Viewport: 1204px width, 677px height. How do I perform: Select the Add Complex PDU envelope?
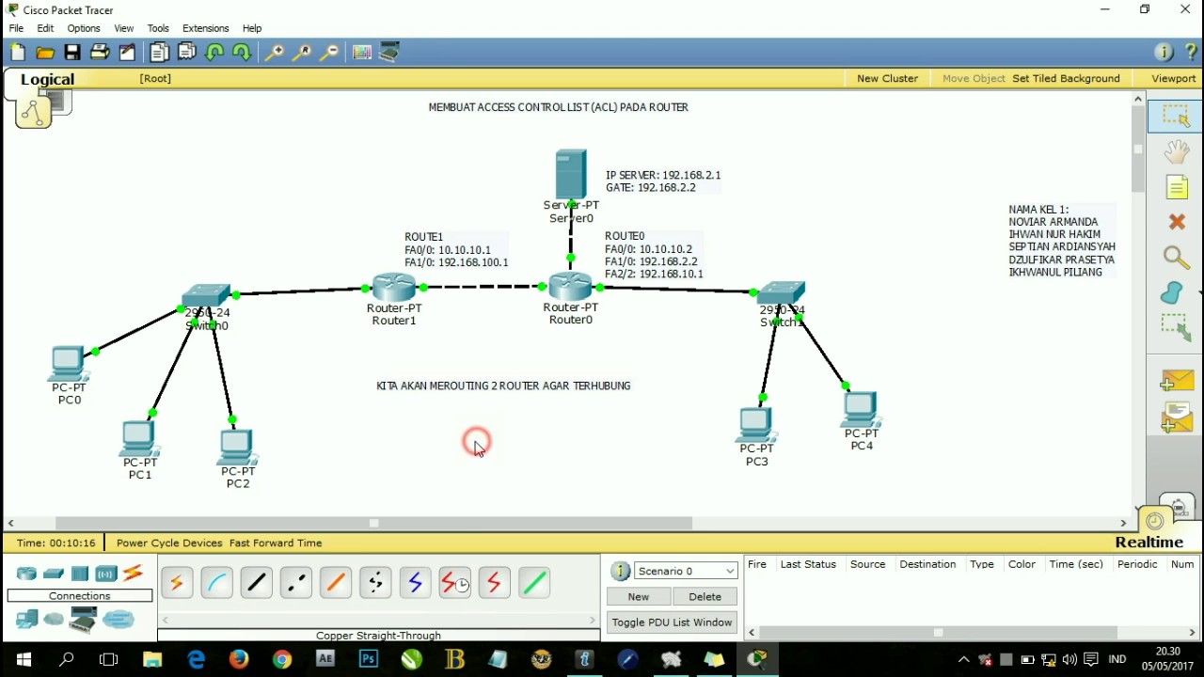point(1177,417)
